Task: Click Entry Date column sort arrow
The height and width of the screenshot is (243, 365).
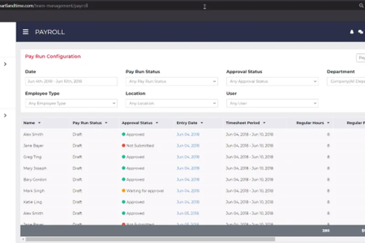Action: click(202, 123)
